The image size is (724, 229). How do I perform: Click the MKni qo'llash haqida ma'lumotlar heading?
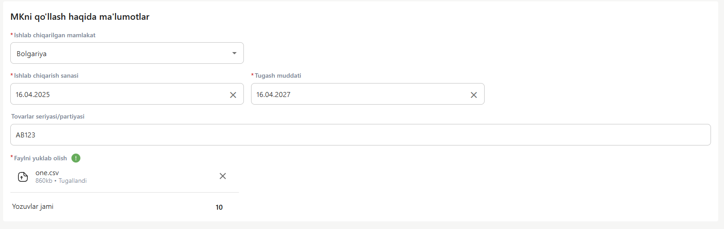tap(80, 17)
